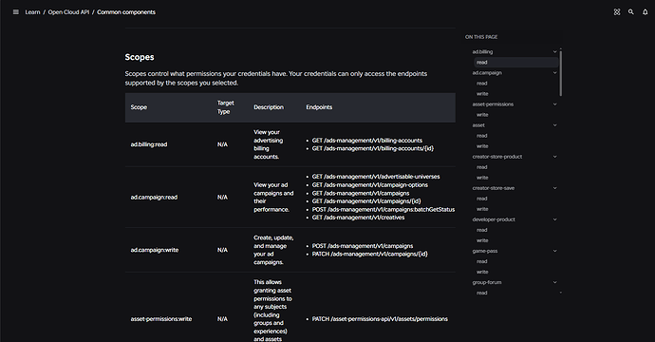Jump to asset-permissions in page outline

(493, 104)
